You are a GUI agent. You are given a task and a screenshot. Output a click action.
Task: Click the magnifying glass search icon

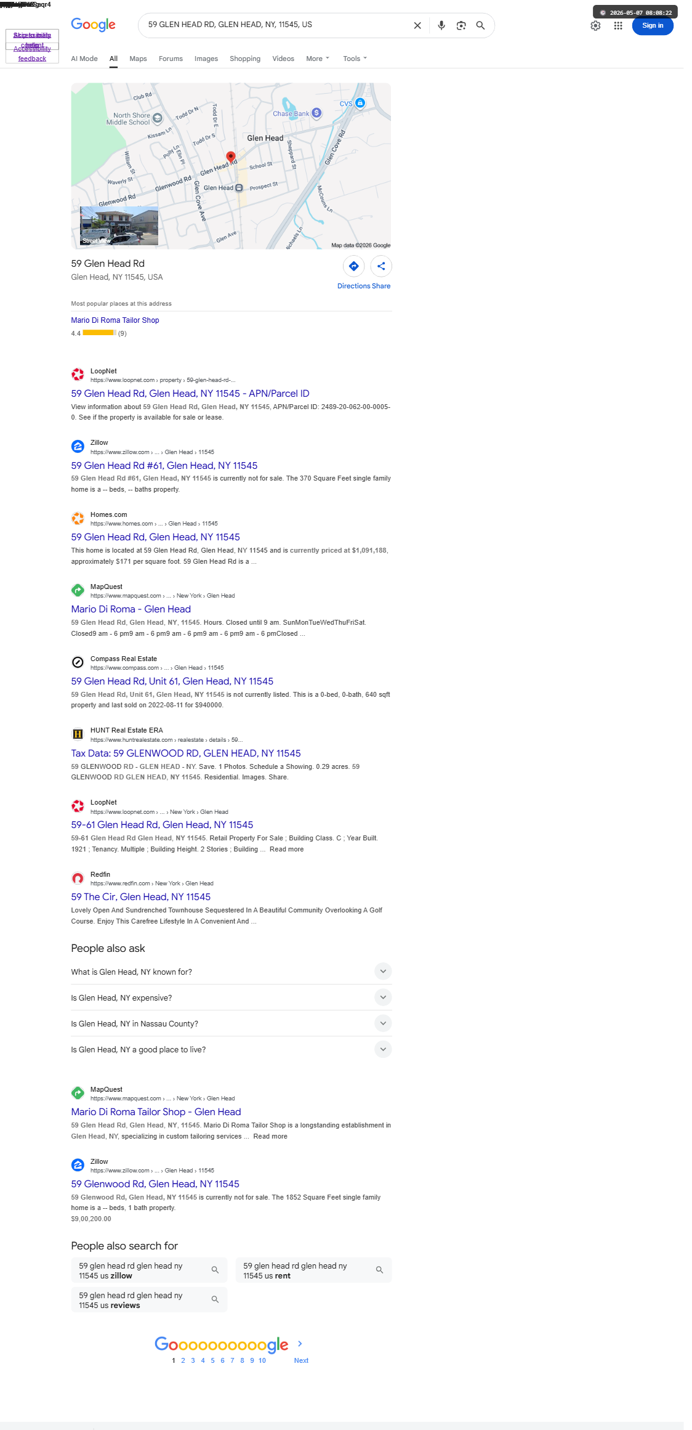[481, 25]
